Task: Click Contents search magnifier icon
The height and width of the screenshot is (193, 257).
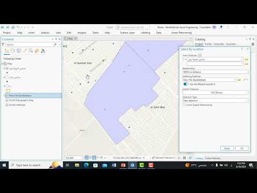Action: (x=55, y=44)
